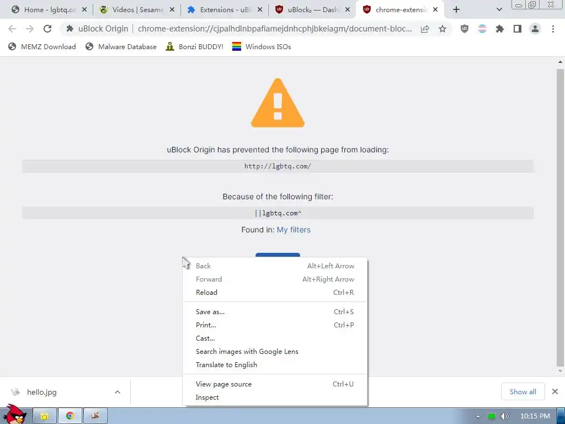Viewport: 565px width, 424px height.
Task: Choose View page source
Action: coord(275,384)
